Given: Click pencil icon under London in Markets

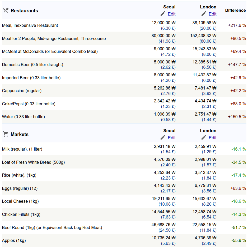Looking at the screenshot, I should click(204, 137).
